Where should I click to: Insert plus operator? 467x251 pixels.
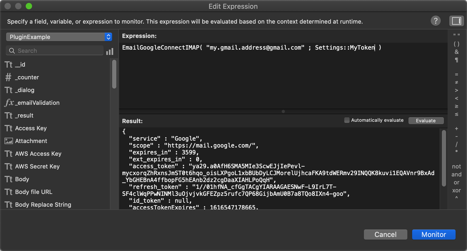(456, 129)
